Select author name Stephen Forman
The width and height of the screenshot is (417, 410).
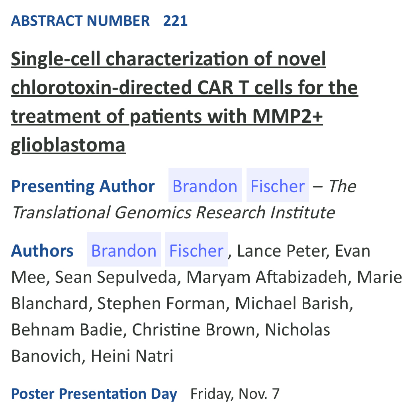click(161, 304)
